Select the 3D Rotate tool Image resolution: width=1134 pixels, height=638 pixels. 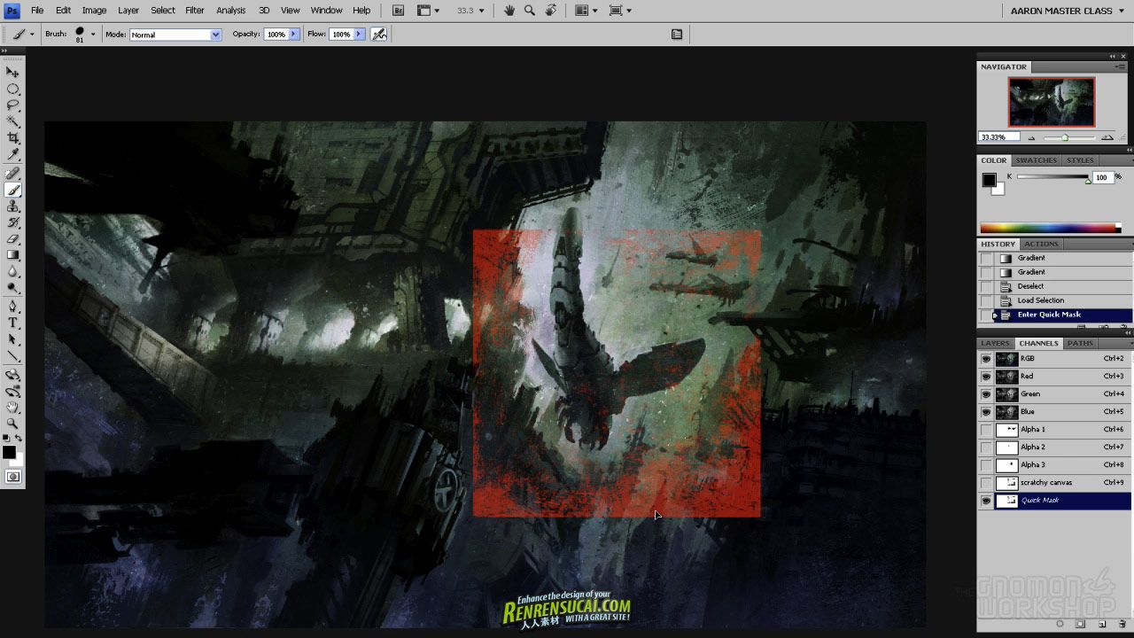click(x=12, y=375)
